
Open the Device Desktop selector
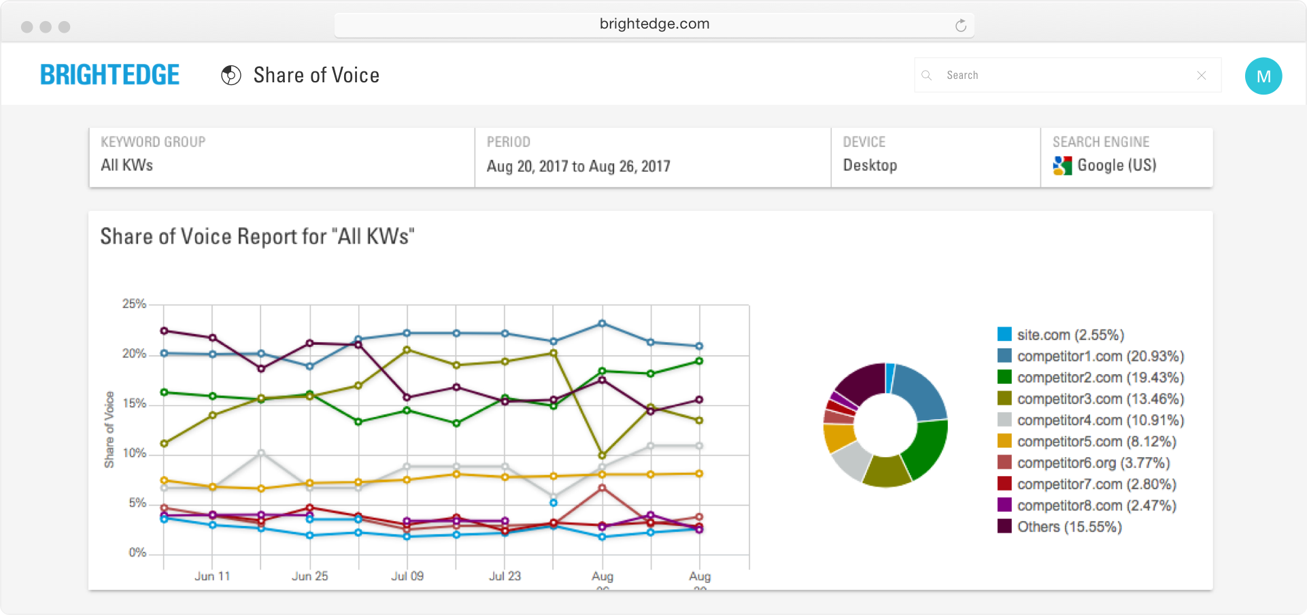tap(935, 158)
